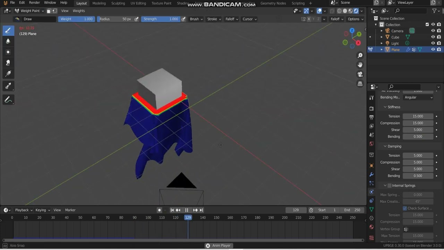The height and width of the screenshot is (250, 444).
Task: Pause the animation playback
Action: (187, 210)
